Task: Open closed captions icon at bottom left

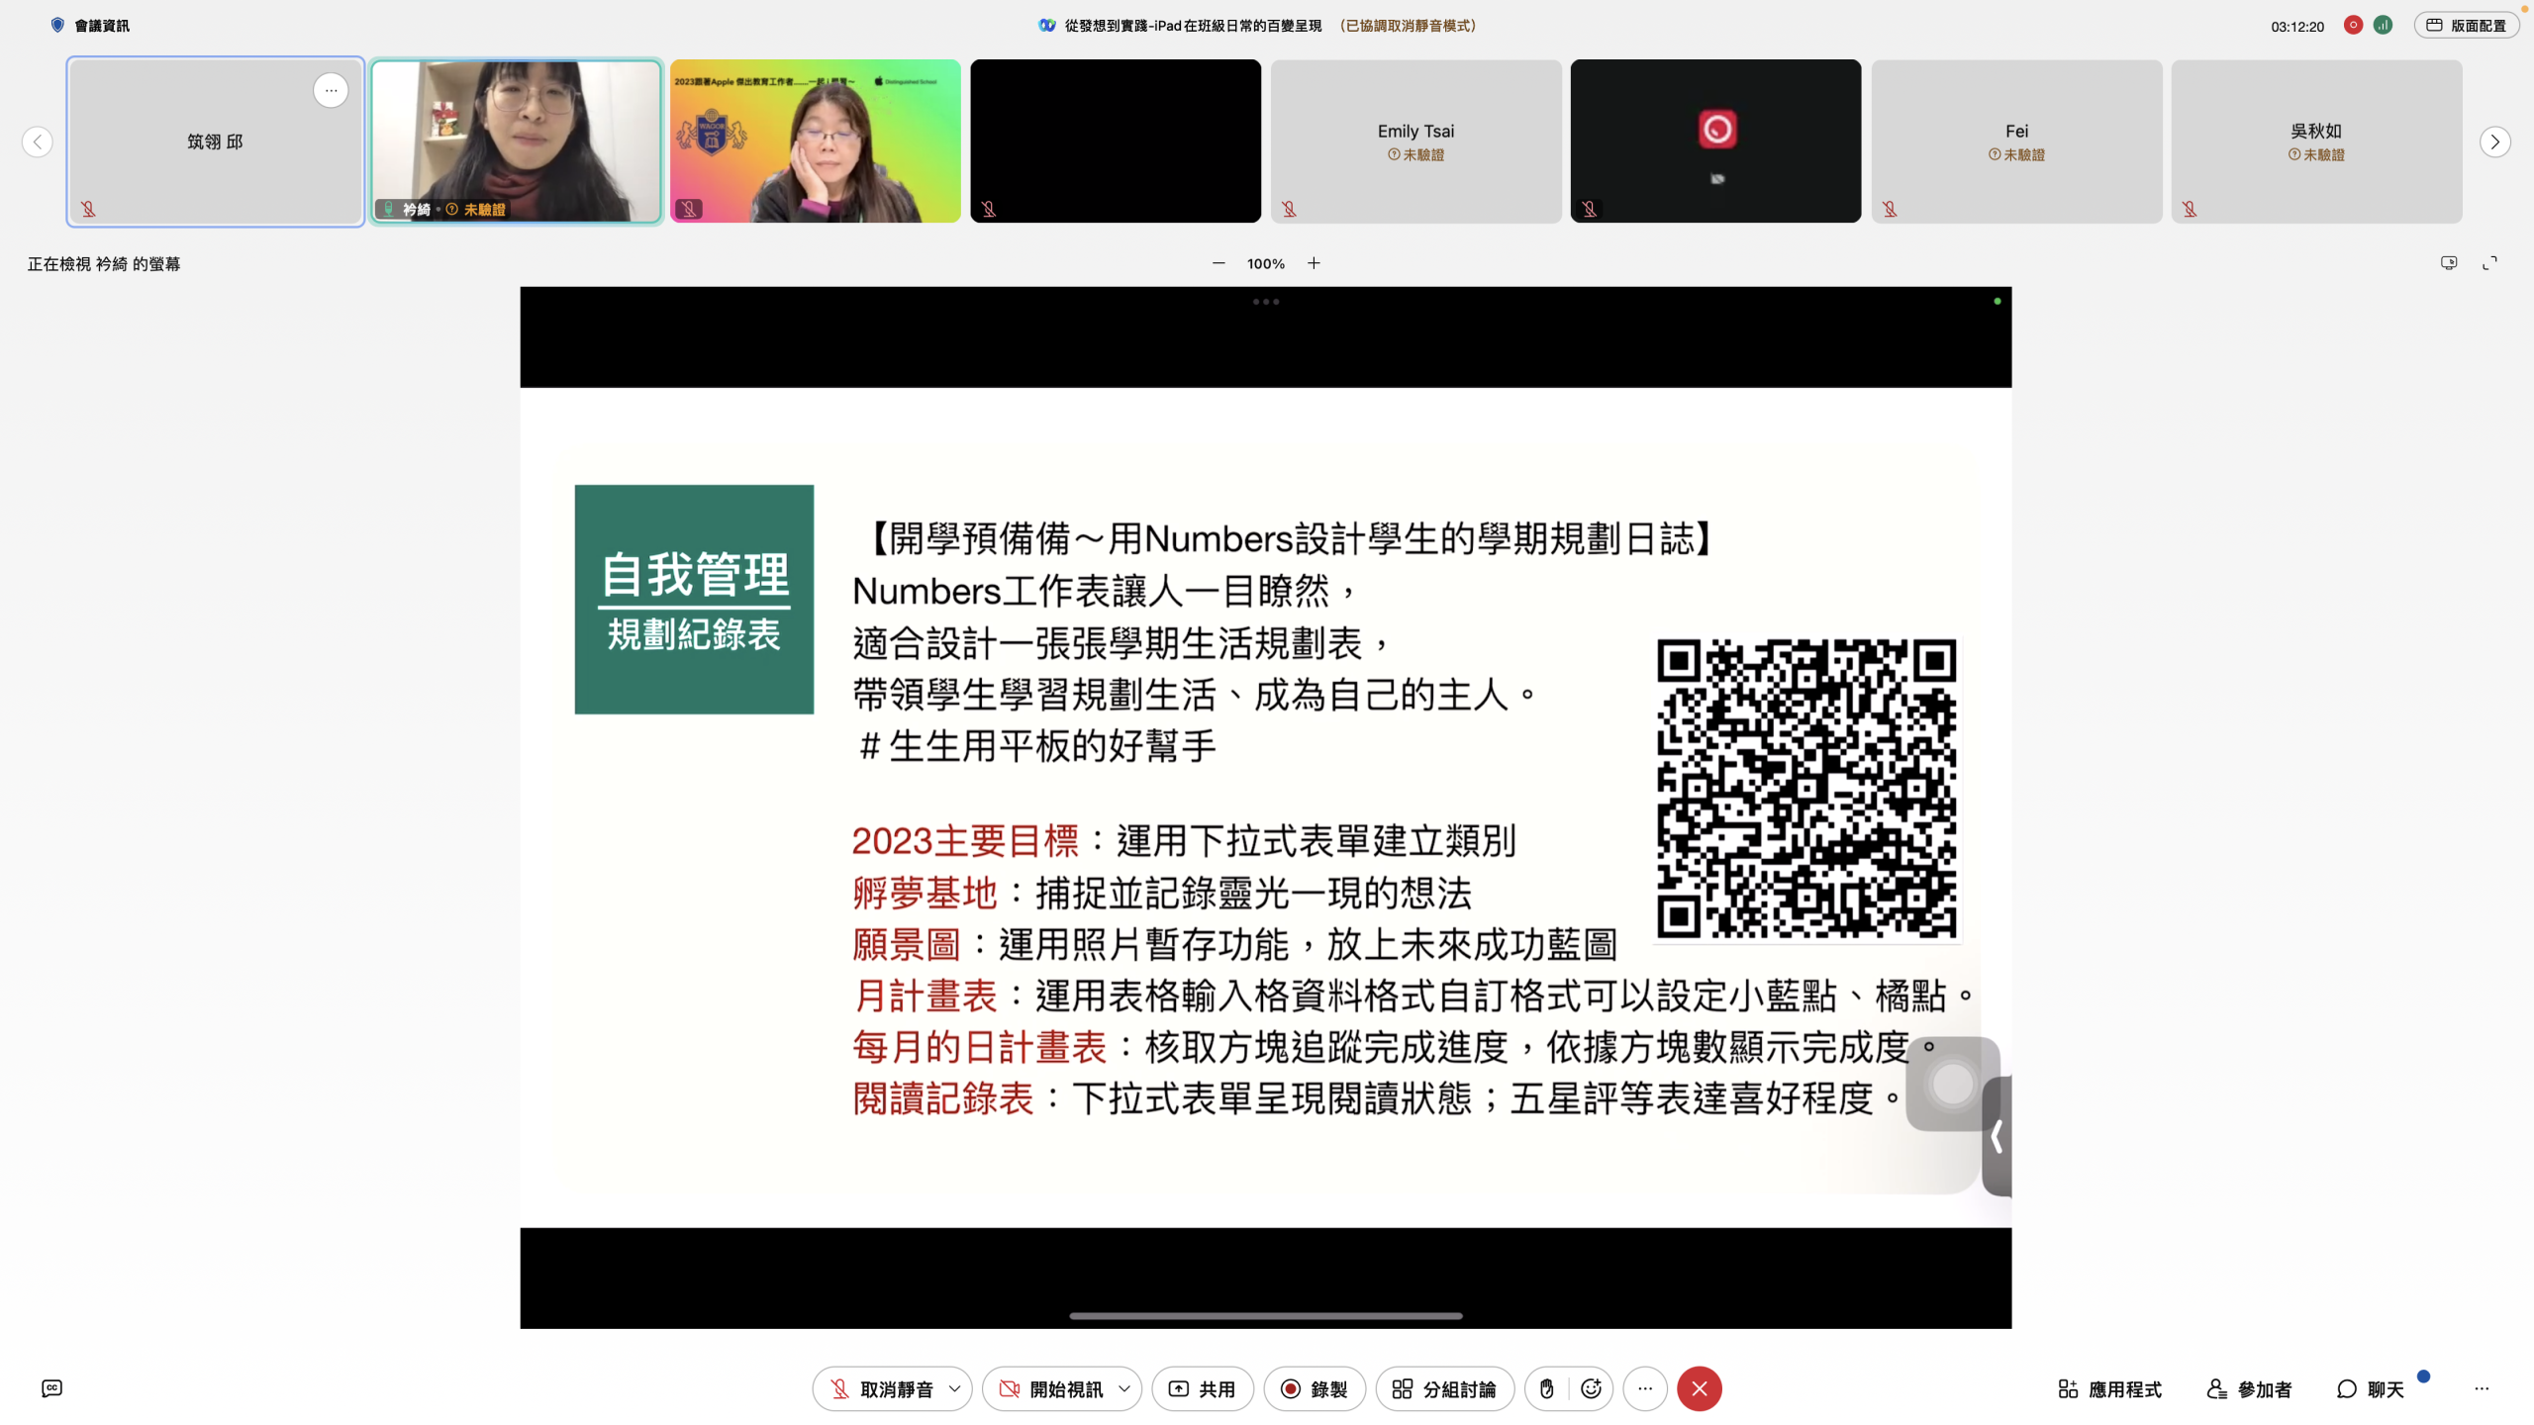Action: click(x=51, y=1388)
